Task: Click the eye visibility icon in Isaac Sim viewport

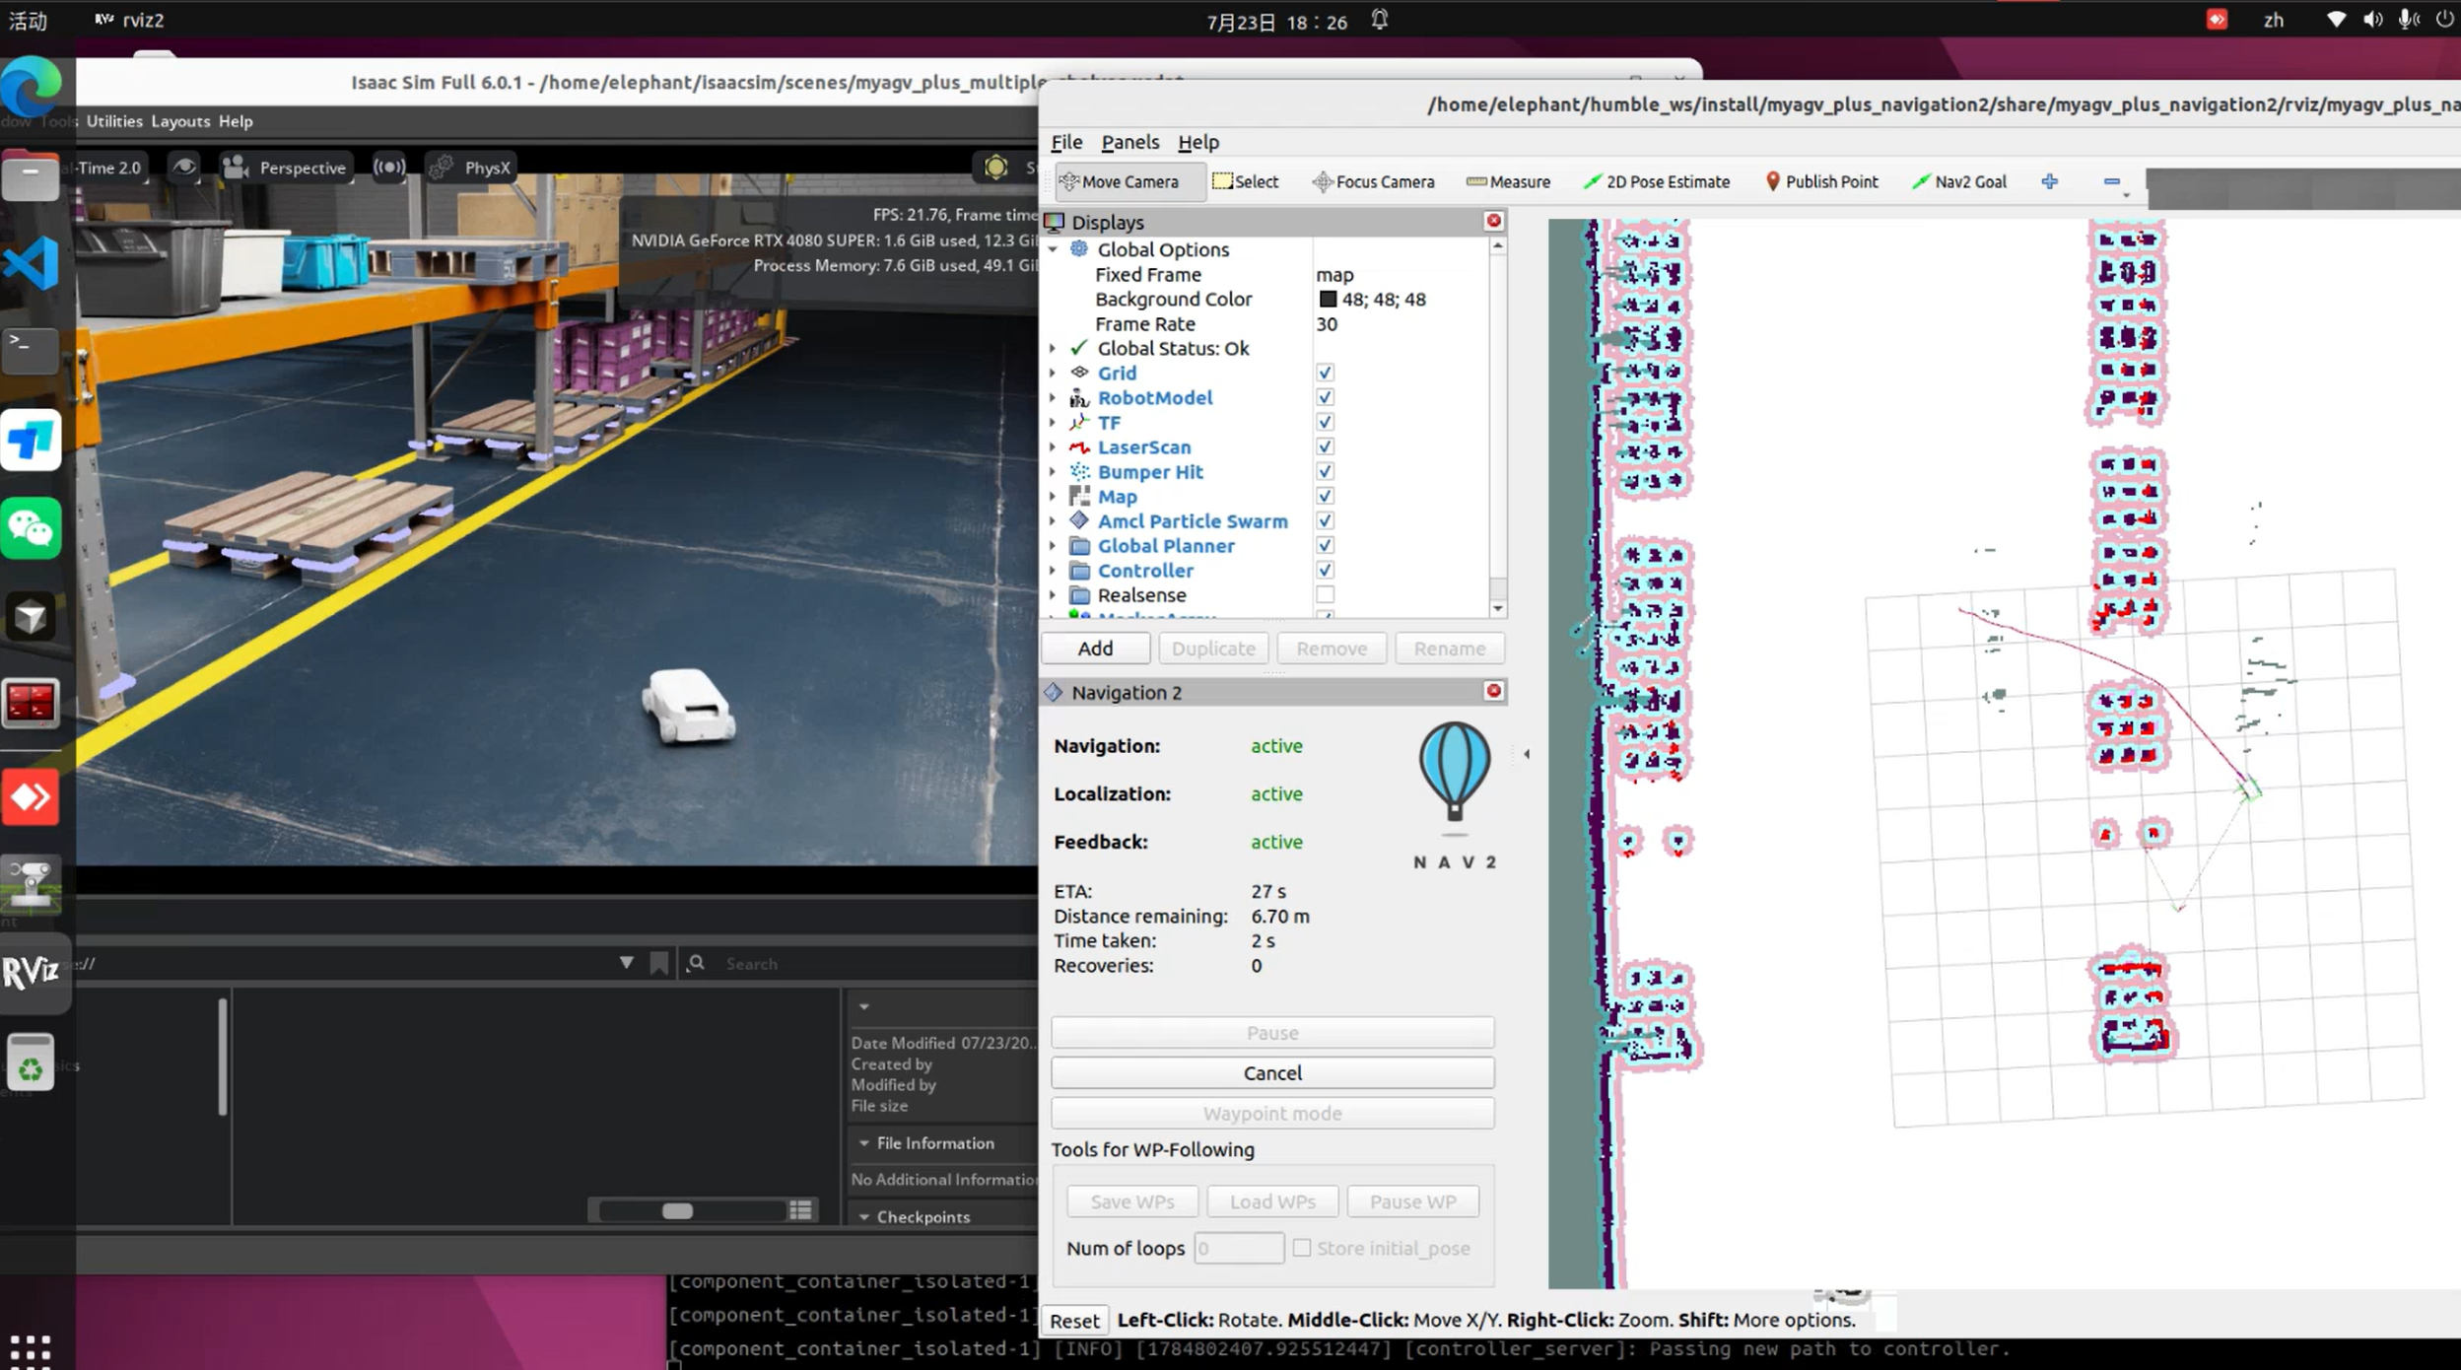Action: click(184, 167)
